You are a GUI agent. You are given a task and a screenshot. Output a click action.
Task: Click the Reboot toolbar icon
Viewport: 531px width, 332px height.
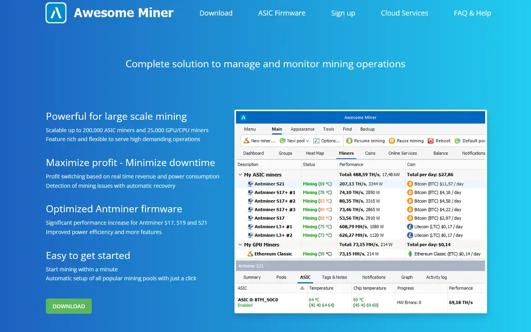[431, 141]
